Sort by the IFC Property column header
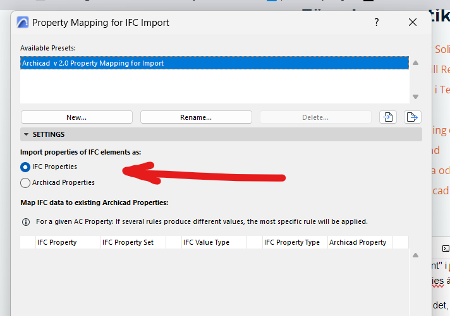The width and height of the screenshot is (450, 316). (57, 242)
